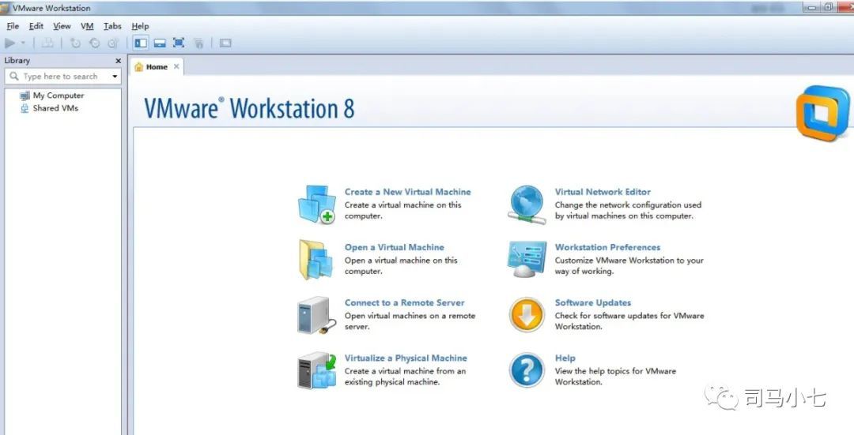Click the Virtual Network Editor globe icon

pos(527,204)
